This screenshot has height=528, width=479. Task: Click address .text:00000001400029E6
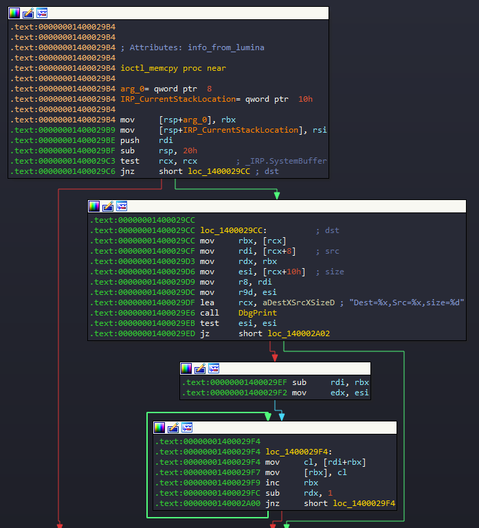[142, 313]
